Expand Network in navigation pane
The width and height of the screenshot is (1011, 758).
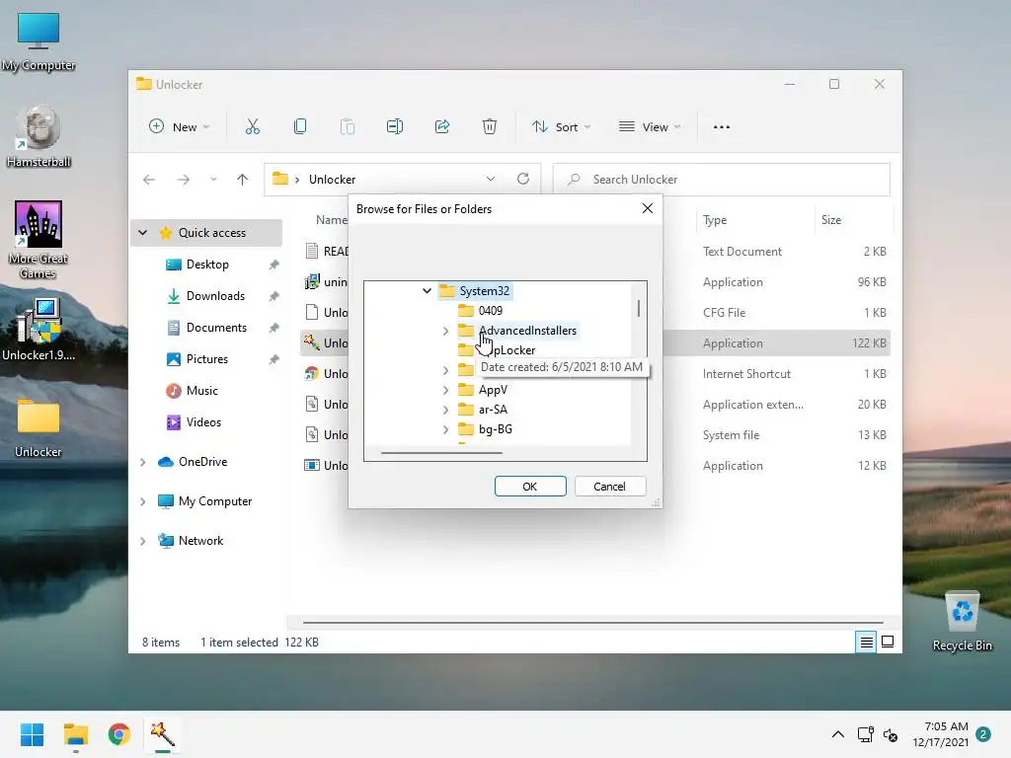(143, 541)
